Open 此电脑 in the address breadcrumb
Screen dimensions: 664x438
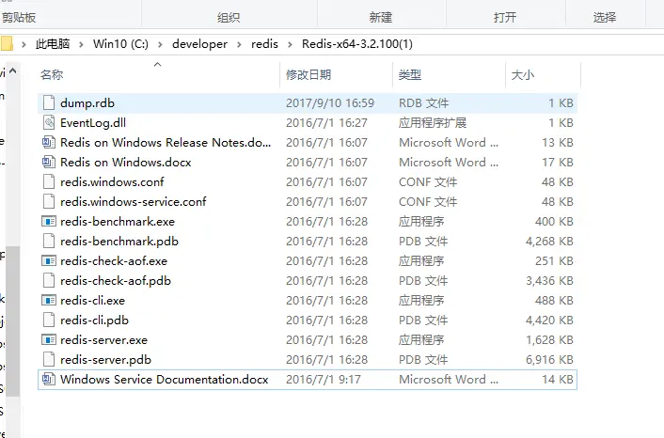[x=53, y=44]
